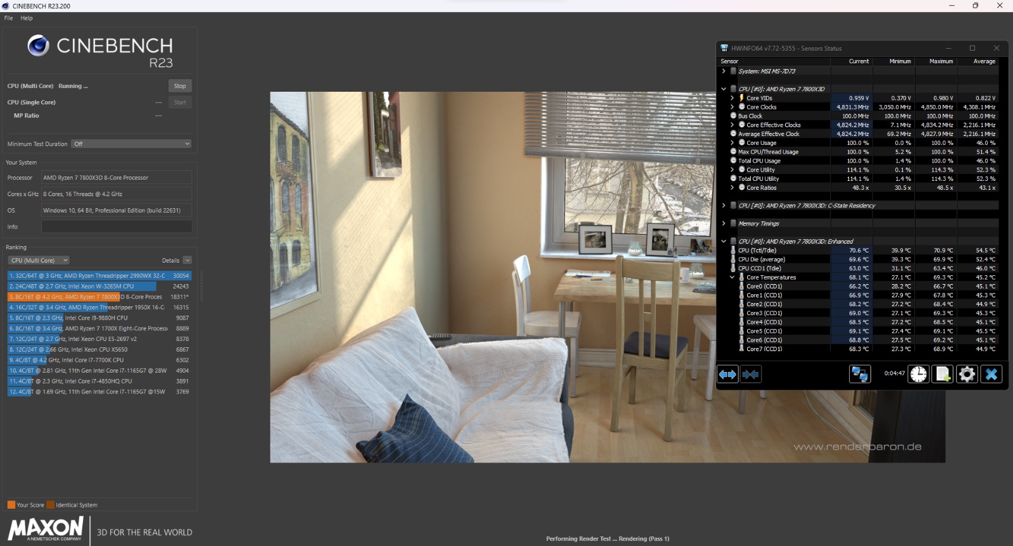Click HWiNFO expand layout arrows icon
The image size is (1013, 546).
point(727,375)
